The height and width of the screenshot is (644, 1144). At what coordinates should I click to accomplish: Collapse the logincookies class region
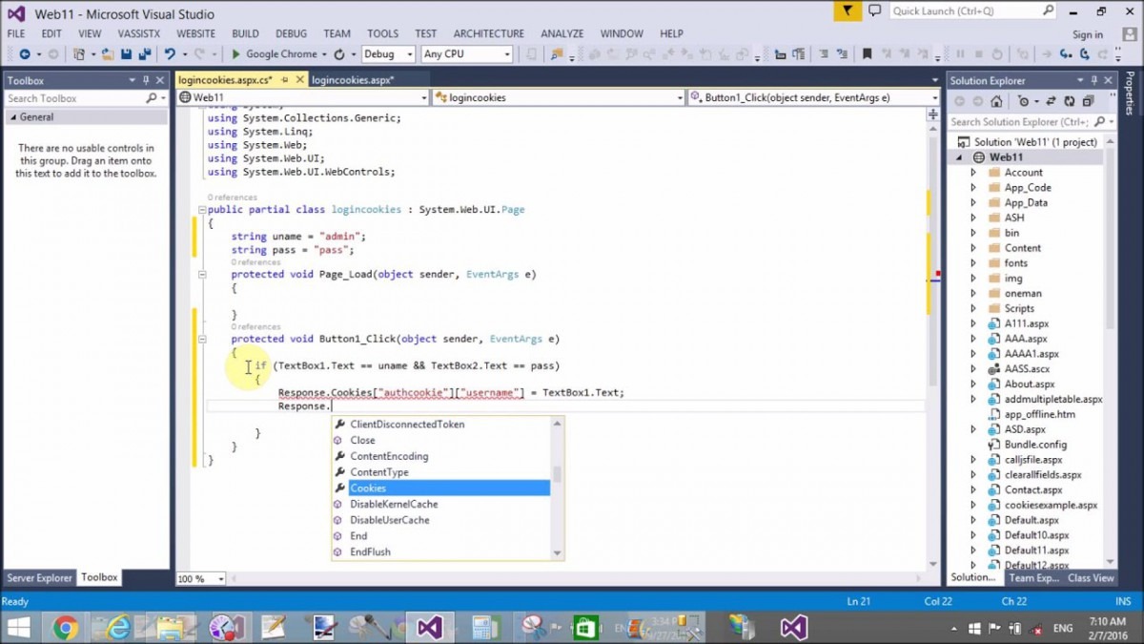coord(203,209)
